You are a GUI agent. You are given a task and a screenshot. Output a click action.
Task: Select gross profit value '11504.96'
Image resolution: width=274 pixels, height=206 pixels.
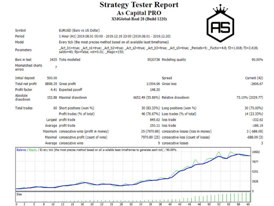pyautogui.click(x=153, y=84)
